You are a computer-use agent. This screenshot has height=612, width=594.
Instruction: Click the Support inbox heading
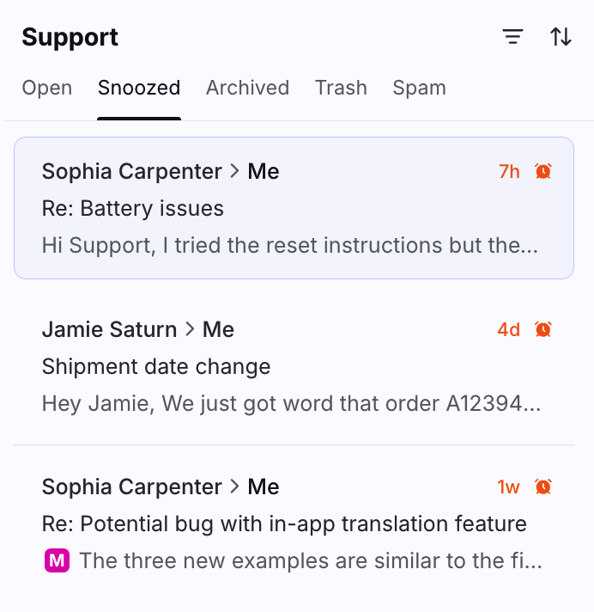70,37
